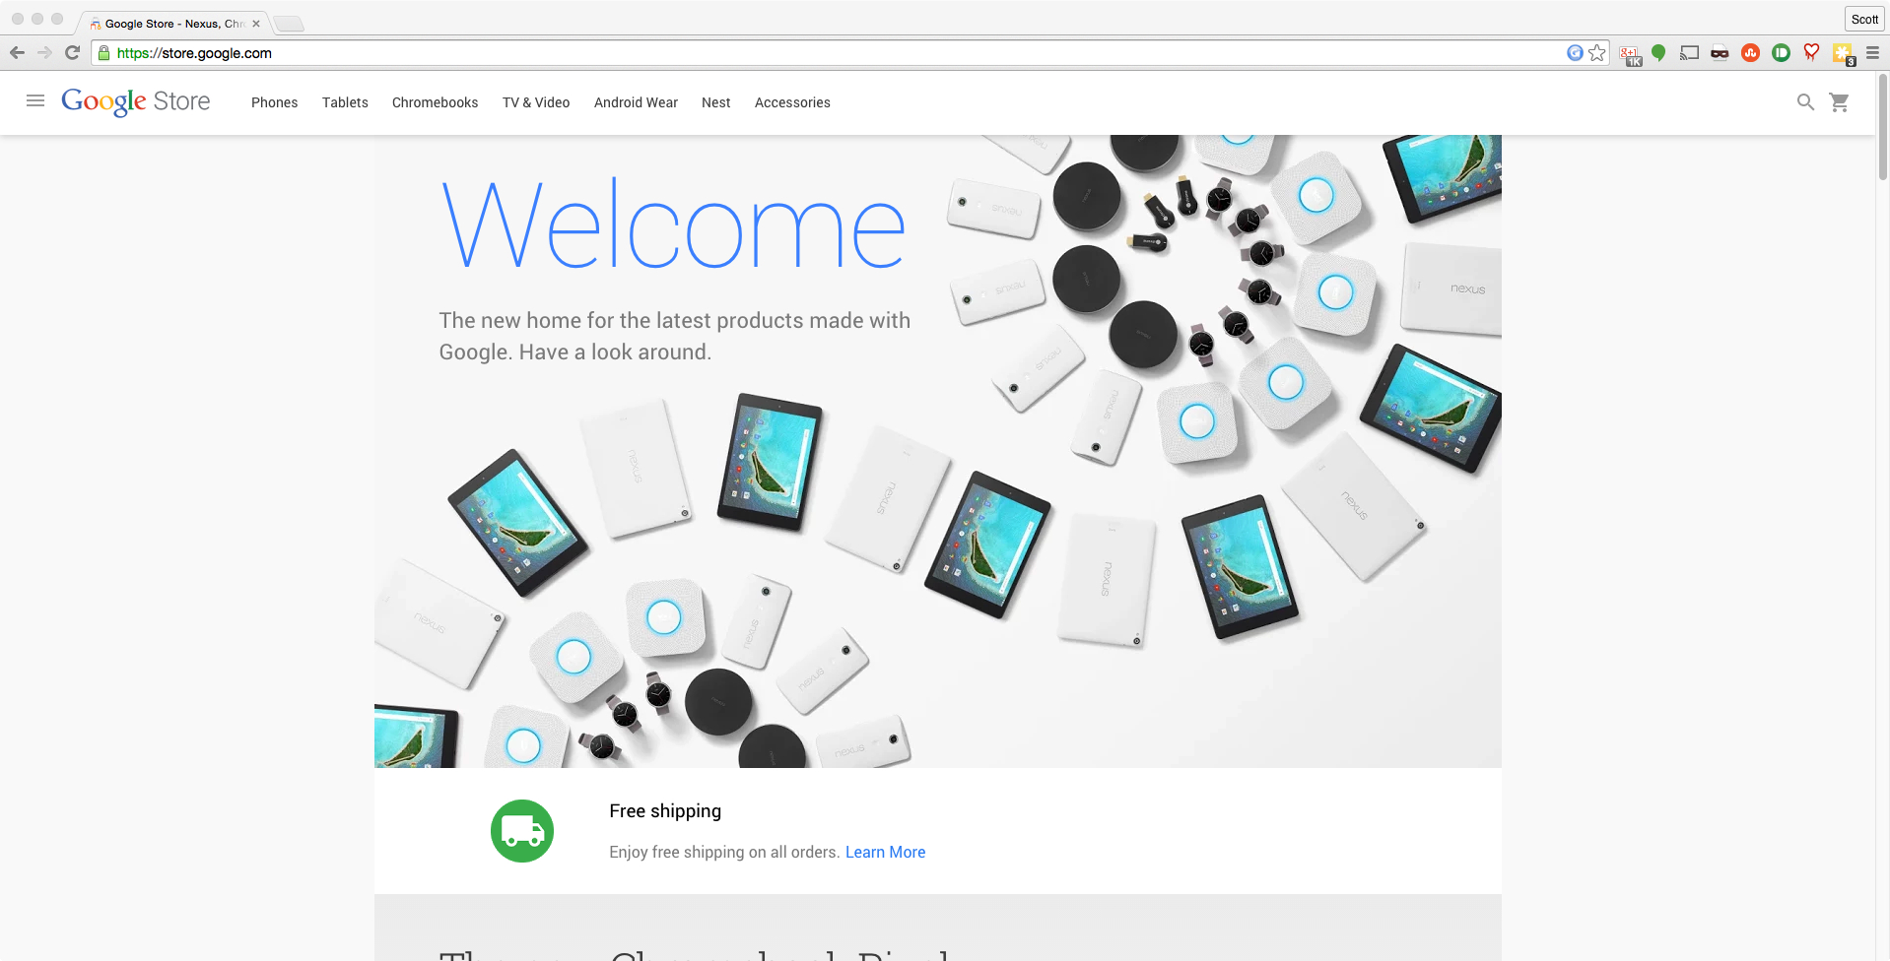Open the StumbleUpon extension icon
Image resolution: width=1890 pixels, height=961 pixels.
1750,53
